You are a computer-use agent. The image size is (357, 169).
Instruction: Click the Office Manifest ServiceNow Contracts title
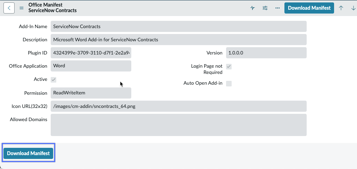(52, 8)
